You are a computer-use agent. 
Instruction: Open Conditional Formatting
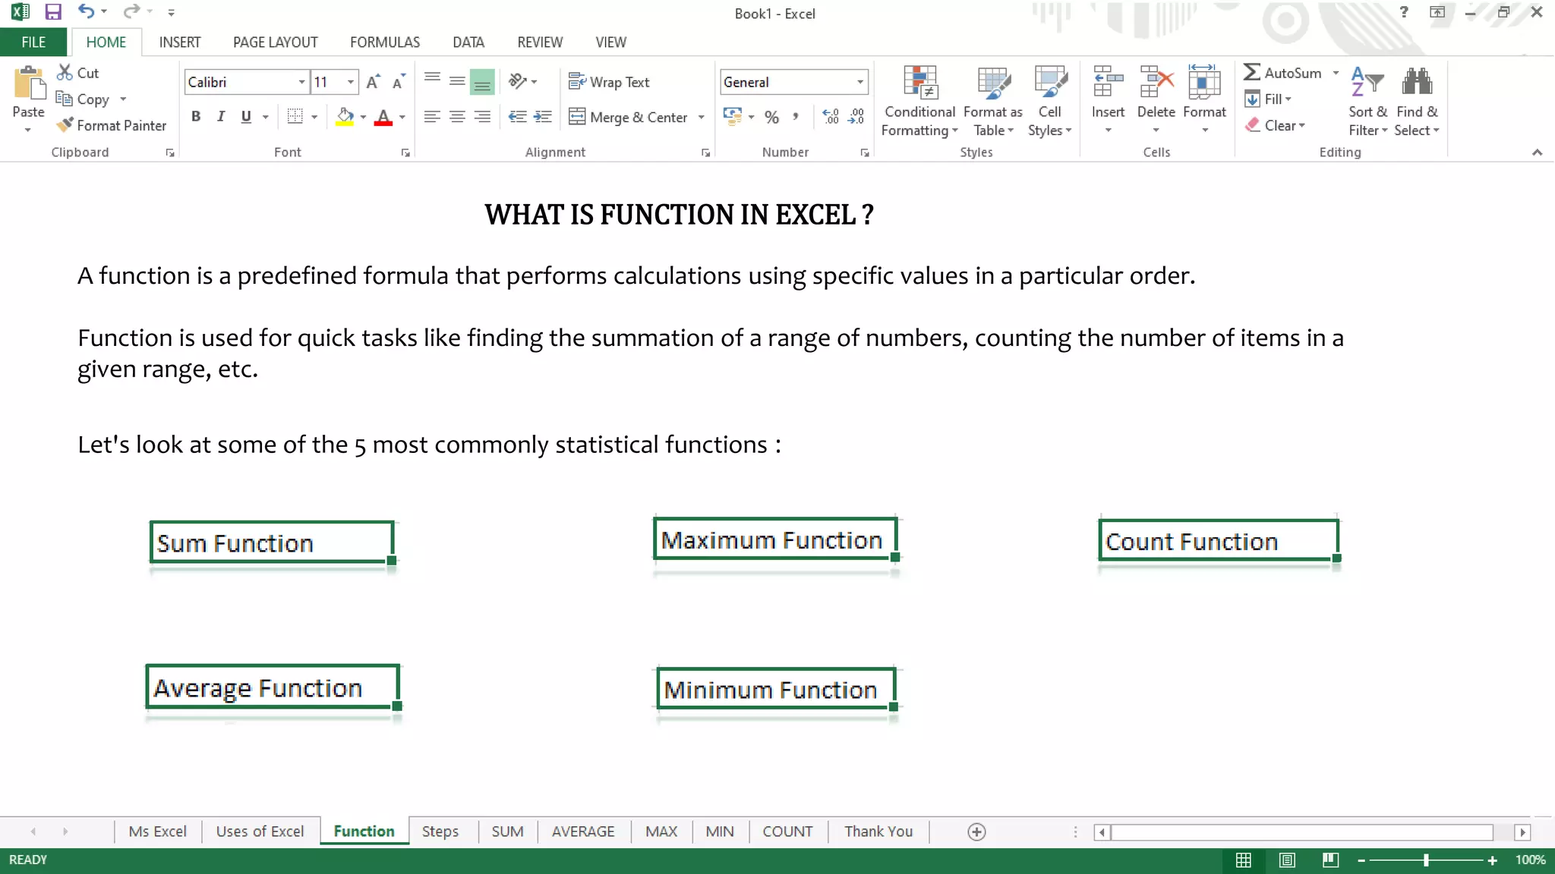coord(919,101)
